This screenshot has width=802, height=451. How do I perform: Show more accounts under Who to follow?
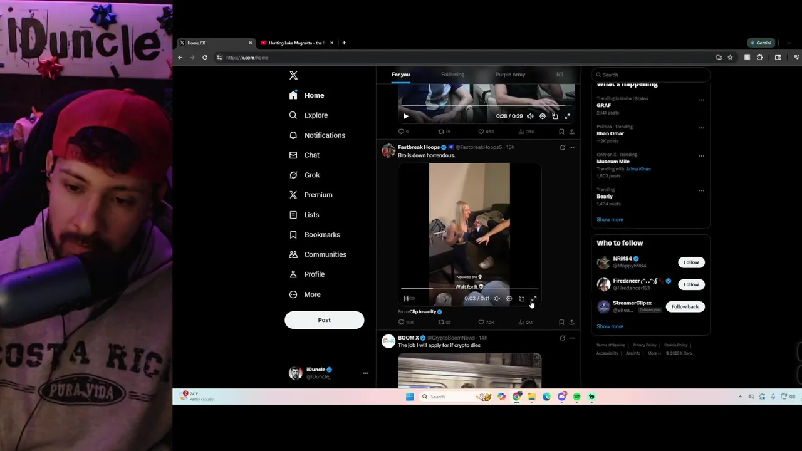click(610, 326)
